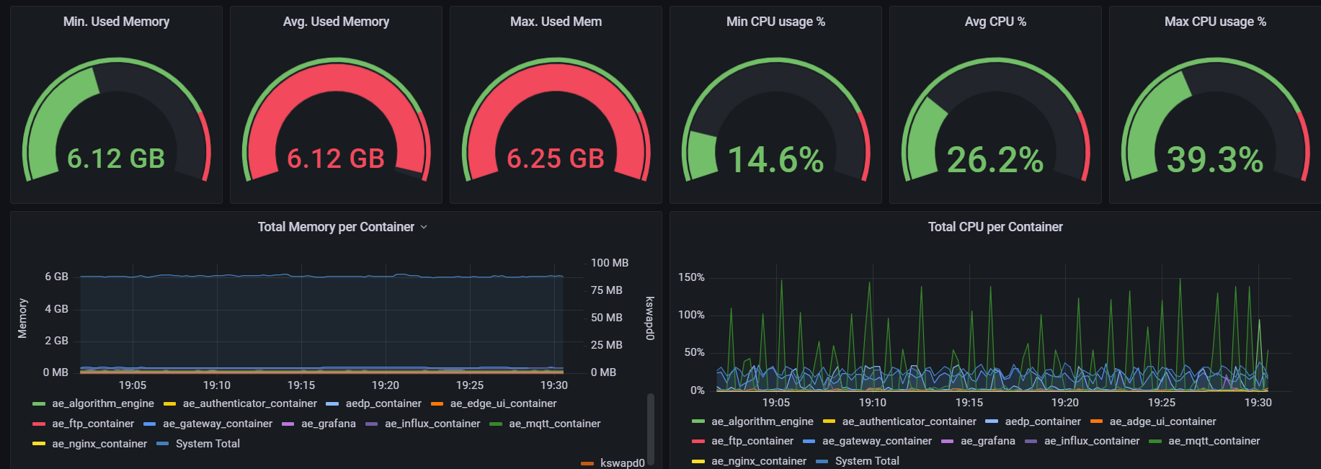The height and width of the screenshot is (469, 1321).
Task: Click the 19:30 time label under the memory chart
Action: click(x=554, y=385)
